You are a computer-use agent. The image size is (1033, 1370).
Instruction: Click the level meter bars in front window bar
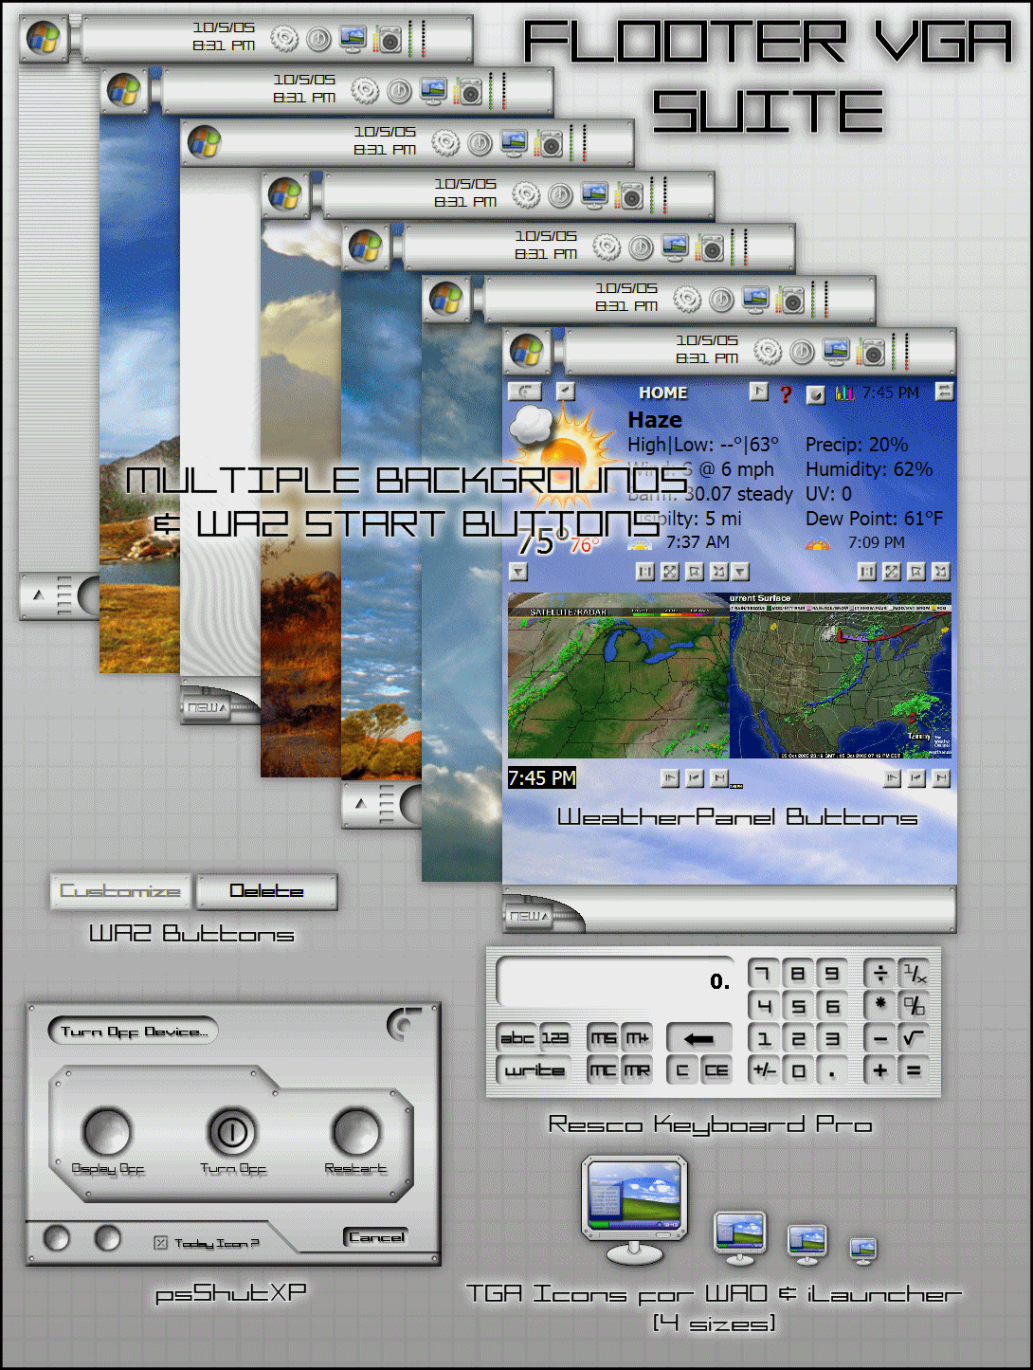click(899, 352)
